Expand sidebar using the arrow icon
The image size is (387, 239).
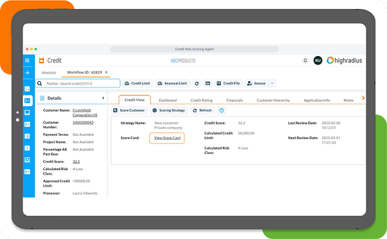28,73
